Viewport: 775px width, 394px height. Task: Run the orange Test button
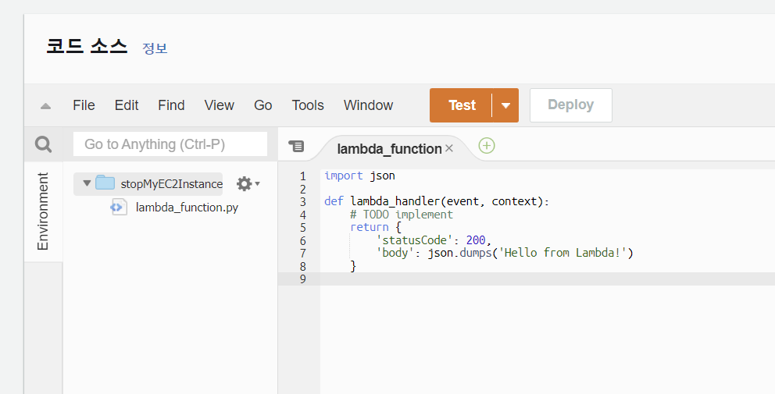(x=461, y=105)
